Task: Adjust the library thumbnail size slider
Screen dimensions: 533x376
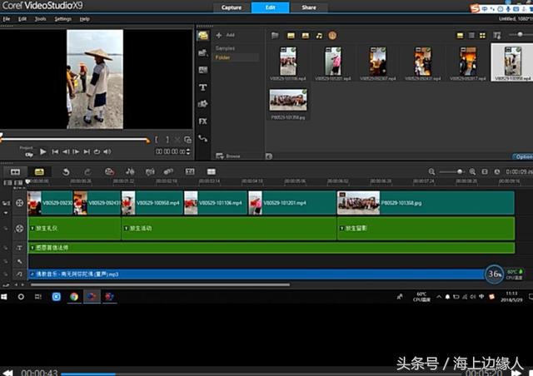Action: [520, 34]
